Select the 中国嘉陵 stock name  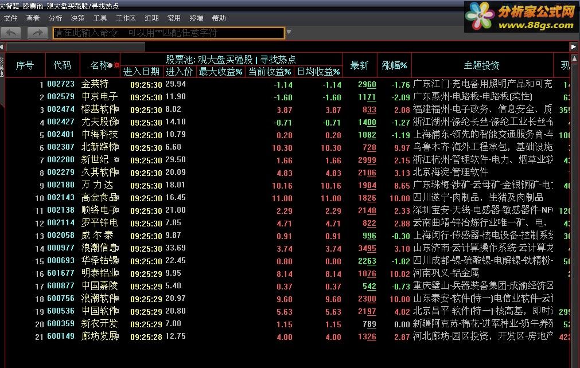[99, 285]
